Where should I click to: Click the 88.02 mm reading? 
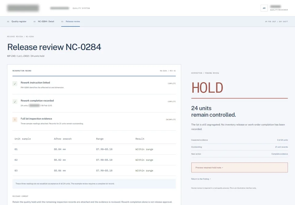[x=60, y=160]
